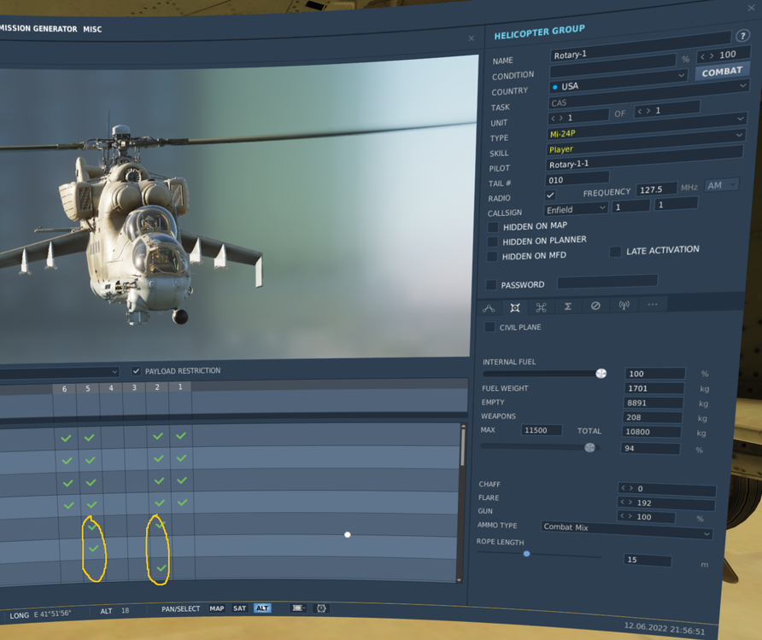Screen dimensions: 762x640
Task: Open the Mission Generator menu
Action: pyautogui.click(x=38, y=28)
